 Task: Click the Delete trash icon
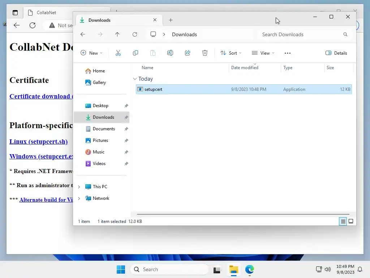point(205,53)
